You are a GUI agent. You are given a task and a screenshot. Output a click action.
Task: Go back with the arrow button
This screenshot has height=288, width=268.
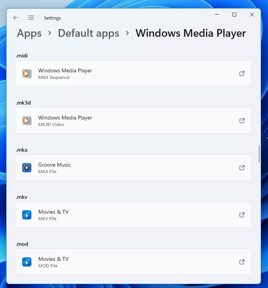pyautogui.click(x=16, y=18)
